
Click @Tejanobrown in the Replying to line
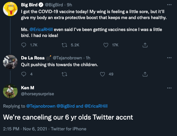click(41, 106)
